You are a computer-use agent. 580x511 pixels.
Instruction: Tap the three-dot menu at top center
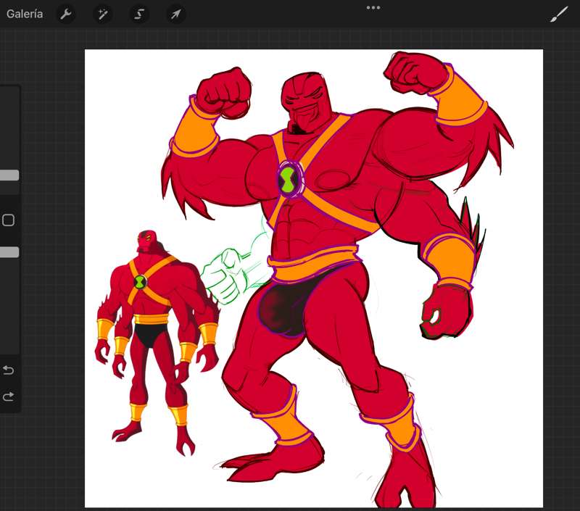coord(373,8)
